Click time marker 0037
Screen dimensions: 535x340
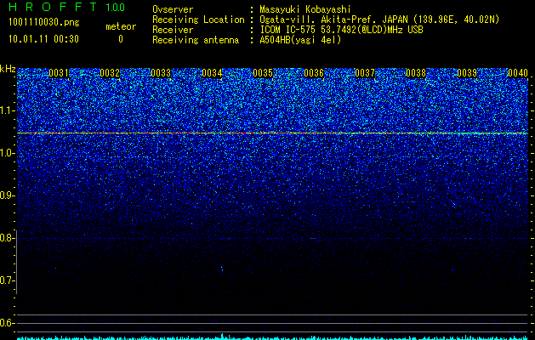tap(365, 73)
